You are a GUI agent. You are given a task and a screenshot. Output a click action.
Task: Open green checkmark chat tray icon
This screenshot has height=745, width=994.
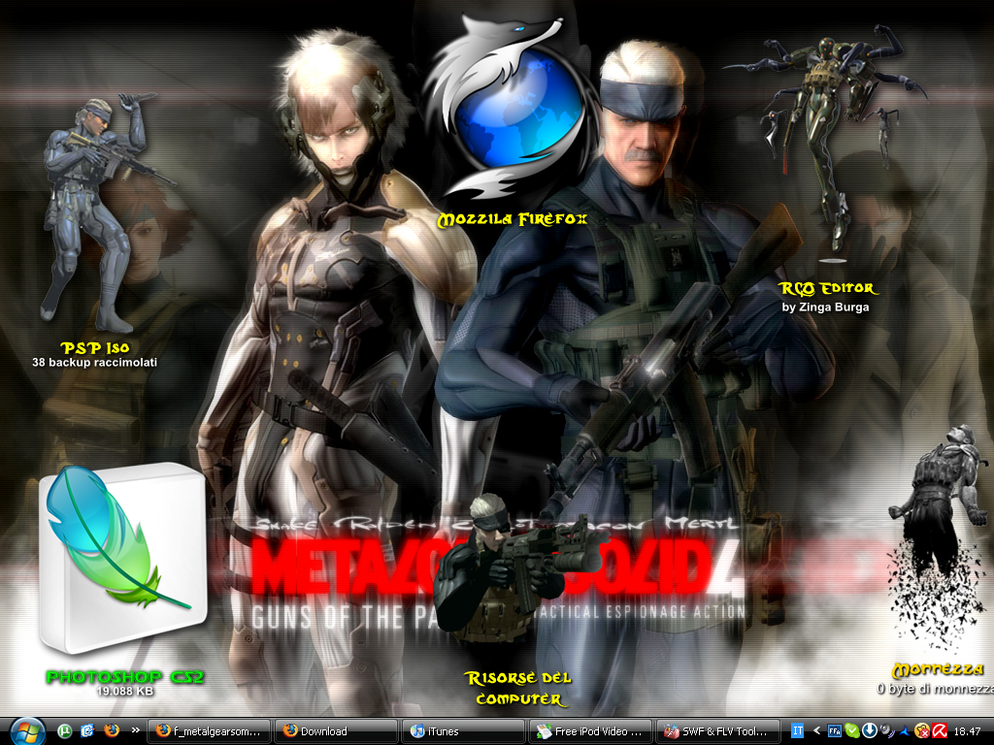pos(852,731)
